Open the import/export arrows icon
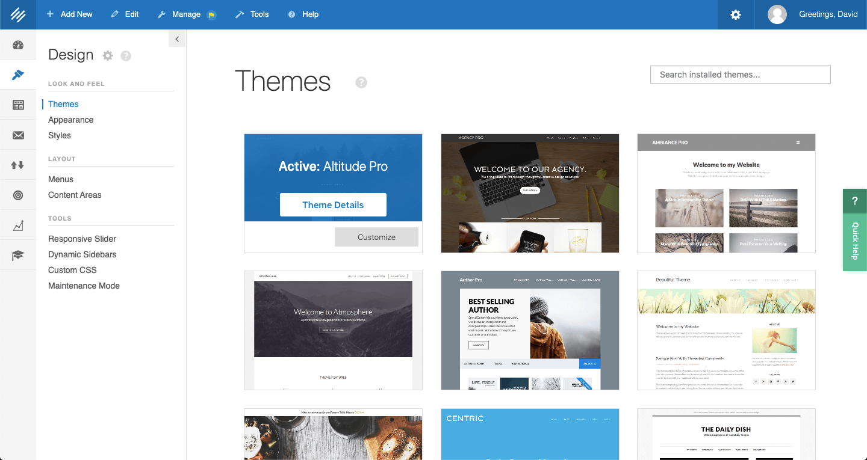Screen dimensions: 867x460 click(18, 165)
